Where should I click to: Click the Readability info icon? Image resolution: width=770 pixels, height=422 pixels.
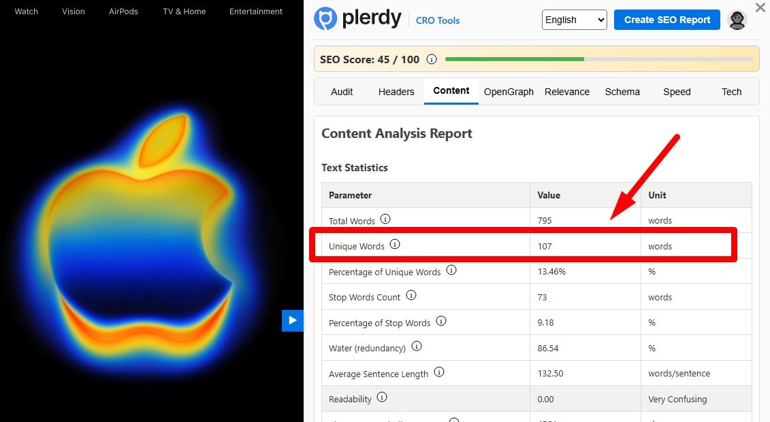pos(382,398)
